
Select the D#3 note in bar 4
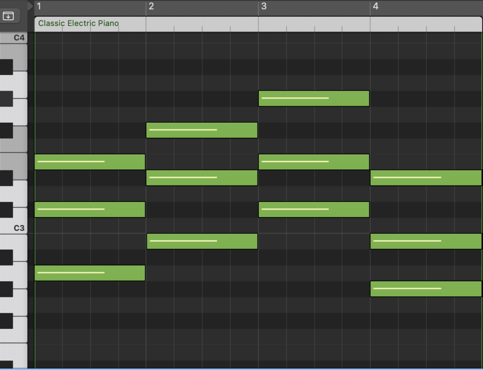(426, 178)
